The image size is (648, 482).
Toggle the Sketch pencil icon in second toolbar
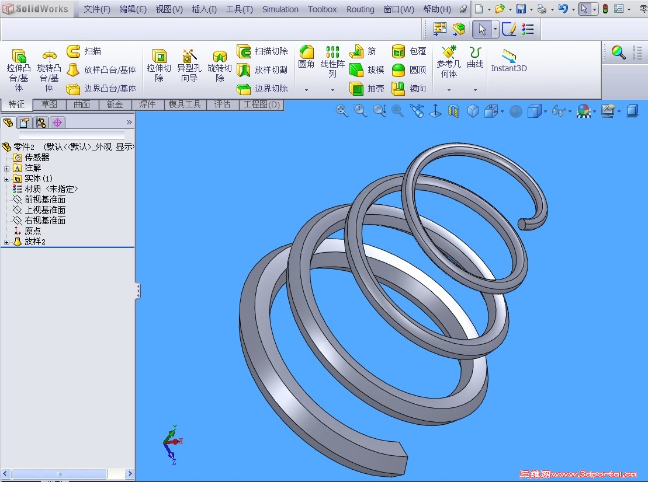coord(509,29)
